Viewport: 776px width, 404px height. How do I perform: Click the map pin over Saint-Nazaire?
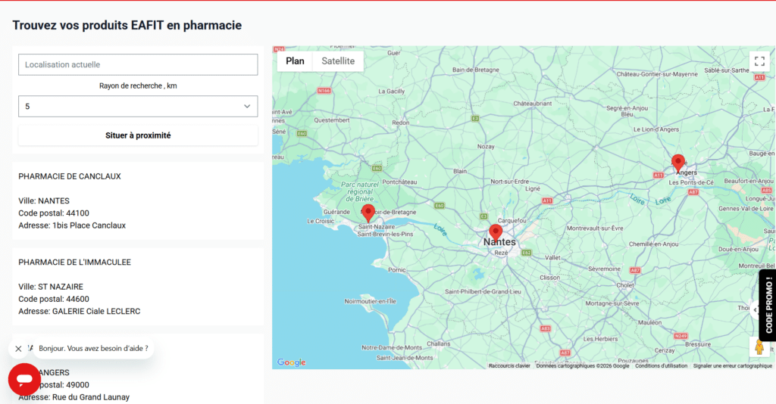click(368, 213)
